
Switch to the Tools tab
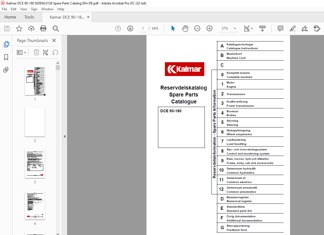point(29,17)
